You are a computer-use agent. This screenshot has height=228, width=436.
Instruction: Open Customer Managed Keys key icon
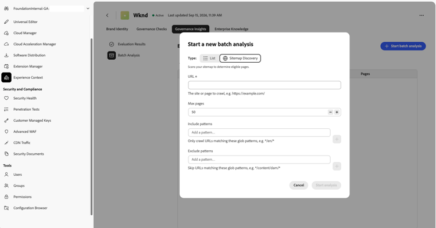tap(6, 120)
